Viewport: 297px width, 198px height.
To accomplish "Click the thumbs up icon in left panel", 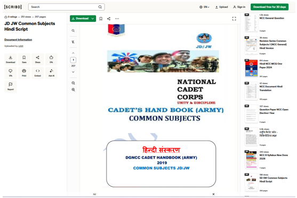I will (51, 60).
